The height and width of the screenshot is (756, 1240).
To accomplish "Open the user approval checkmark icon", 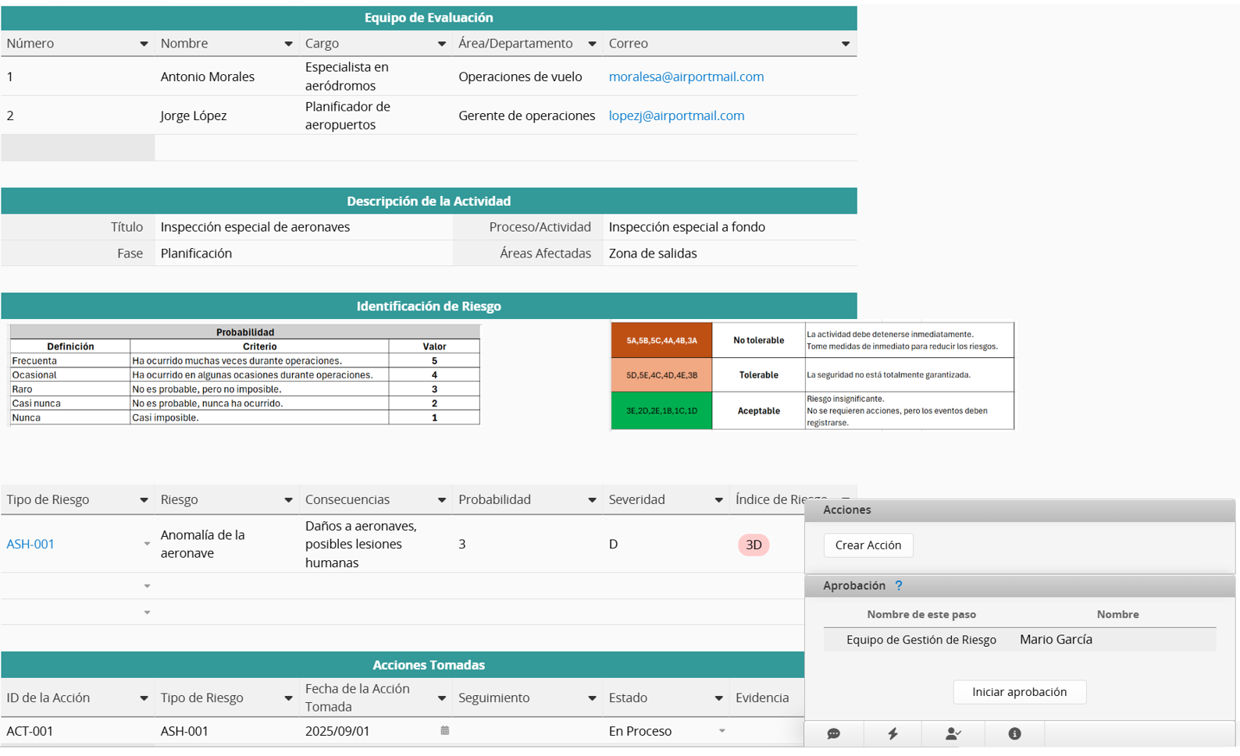I will click(953, 734).
